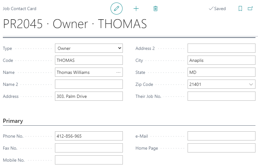This screenshot has width=258, height=167.
Task: Click the trash can delete icon
Action: (155, 9)
